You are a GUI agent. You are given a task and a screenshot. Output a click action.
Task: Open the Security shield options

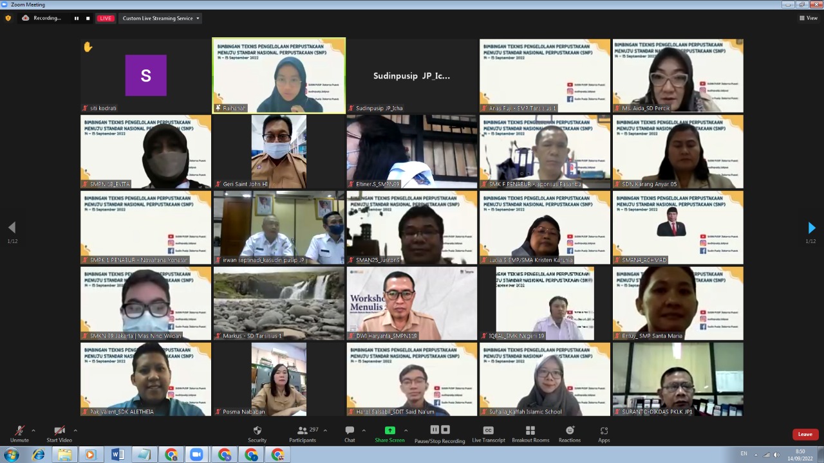click(257, 433)
